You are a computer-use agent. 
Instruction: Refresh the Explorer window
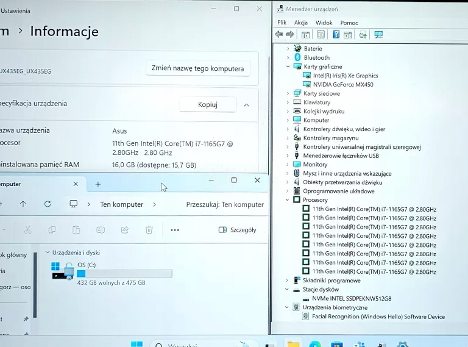pyautogui.click(x=48, y=204)
